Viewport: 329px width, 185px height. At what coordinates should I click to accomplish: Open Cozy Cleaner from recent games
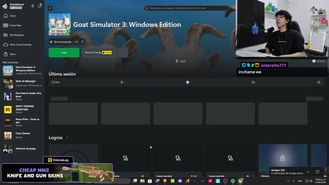pos(23,135)
